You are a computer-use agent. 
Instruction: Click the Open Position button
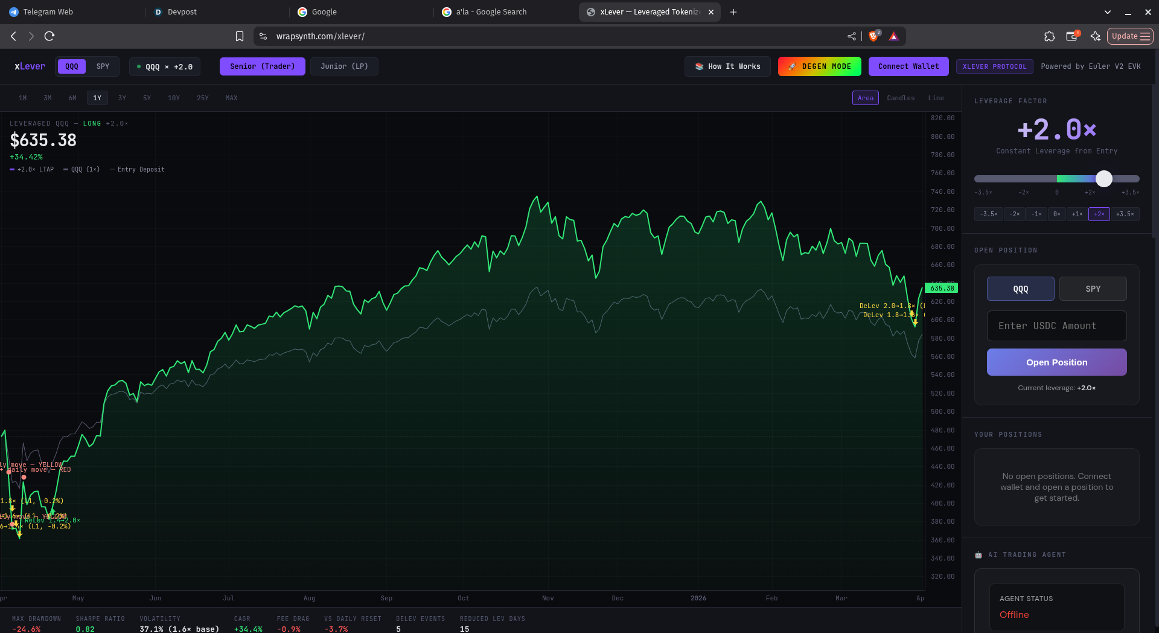[x=1057, y=362]
